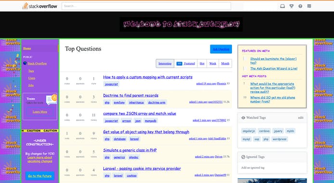
Task: Open Jobs in left sidebar
Action: click(x=31, y=85)
